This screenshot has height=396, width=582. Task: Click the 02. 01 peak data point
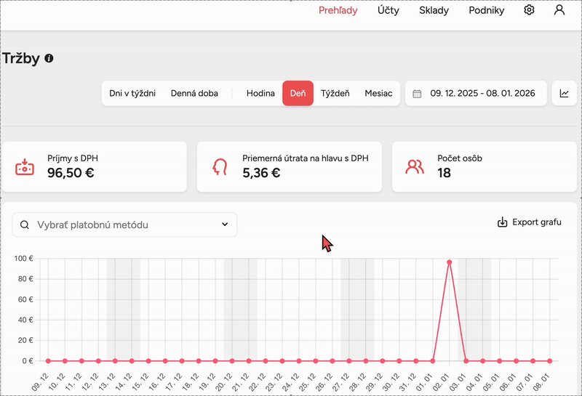click(450, 262)
